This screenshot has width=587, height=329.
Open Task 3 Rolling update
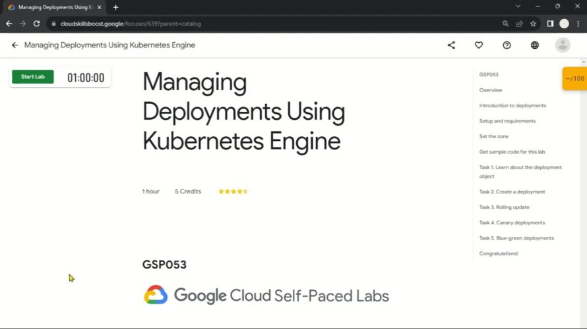pyautogui.click(x=505, y=207)
